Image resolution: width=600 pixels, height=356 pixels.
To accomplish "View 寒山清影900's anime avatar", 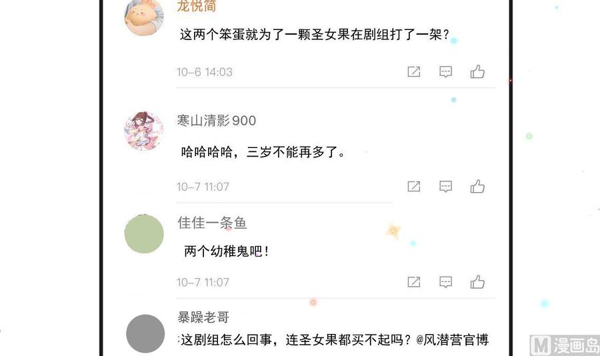I will click(144, 131).
